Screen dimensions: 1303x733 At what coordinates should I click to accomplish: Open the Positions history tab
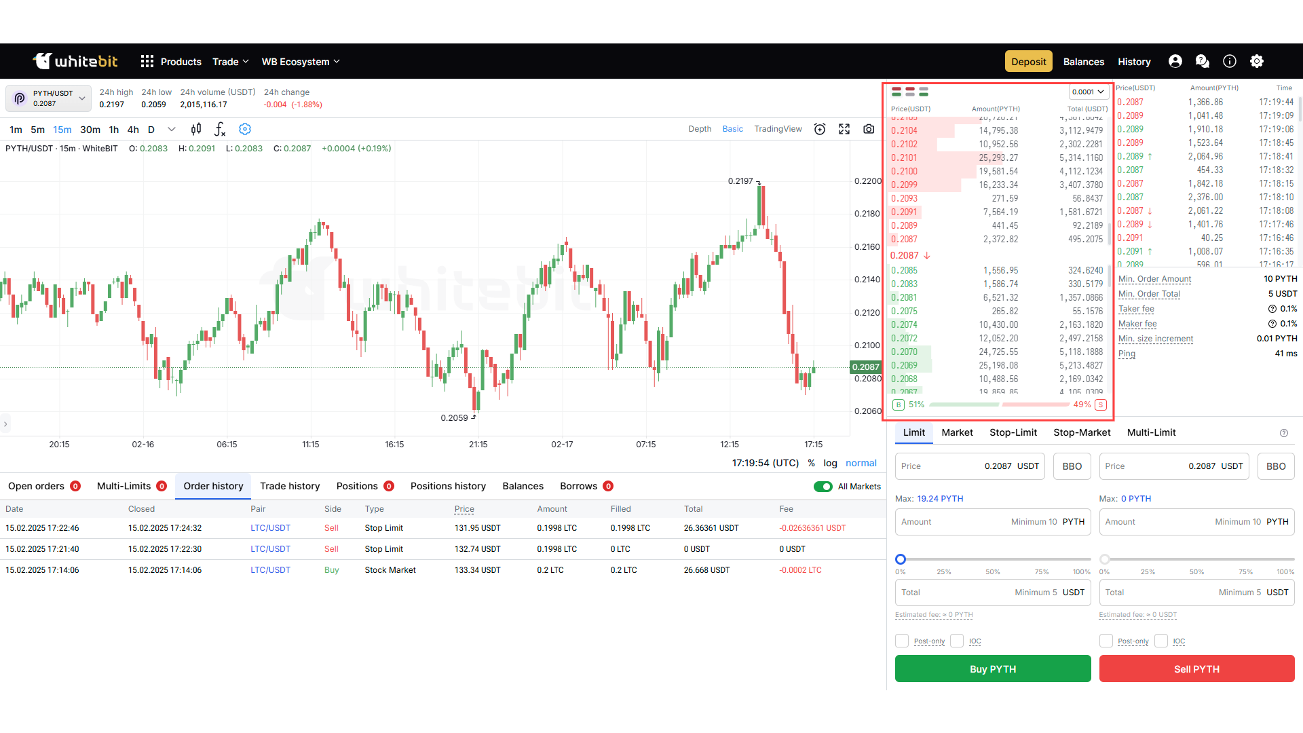[449, 486]
